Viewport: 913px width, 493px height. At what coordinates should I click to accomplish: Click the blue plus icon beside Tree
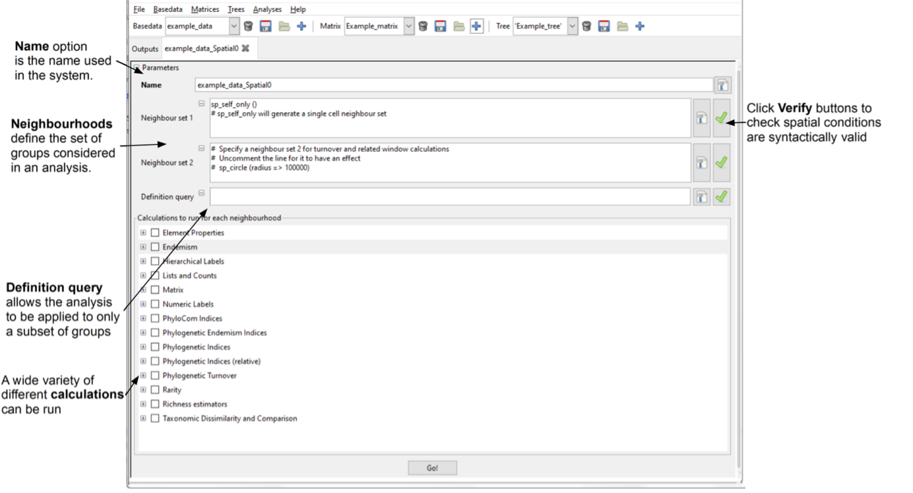[x=640, y=26]
